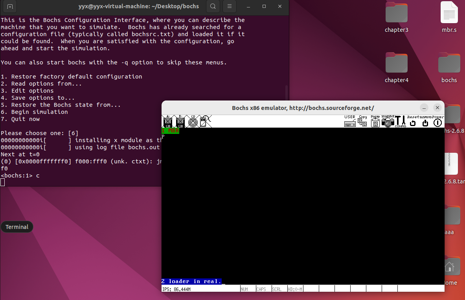This screenshot has height=300, width=465.
Task: Click the Paste icon in Bochs toolbar
Action: (375, 121)
